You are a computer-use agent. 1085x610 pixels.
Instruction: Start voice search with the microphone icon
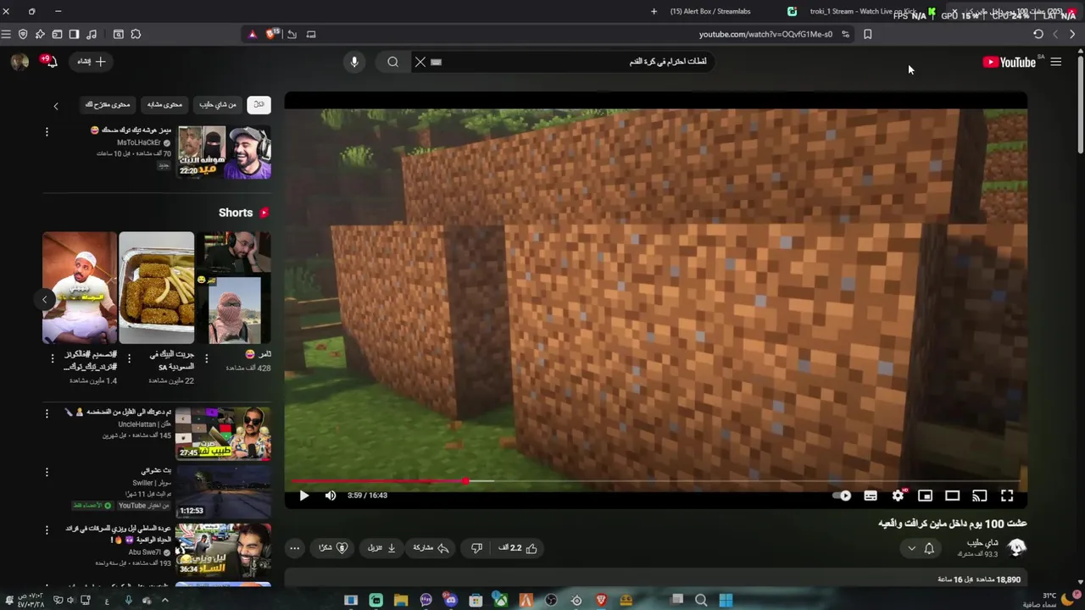coord(354,62)
